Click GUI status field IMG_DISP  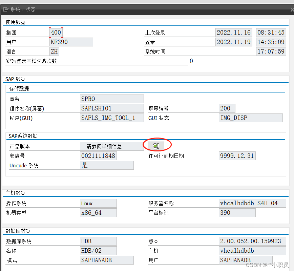click(x=251, y=118)
